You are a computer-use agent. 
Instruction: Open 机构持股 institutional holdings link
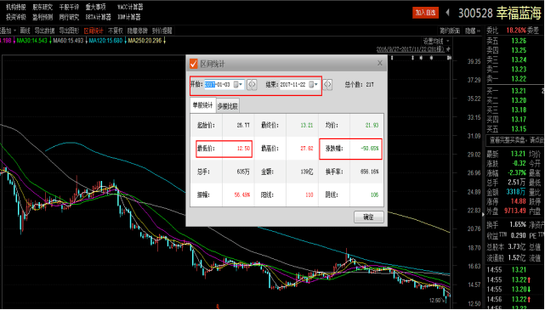(x=15, y=7)
